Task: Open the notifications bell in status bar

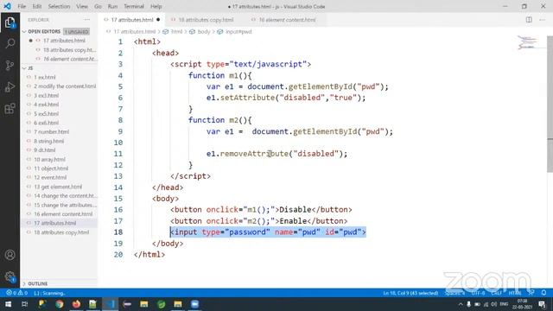Action: 543,293
